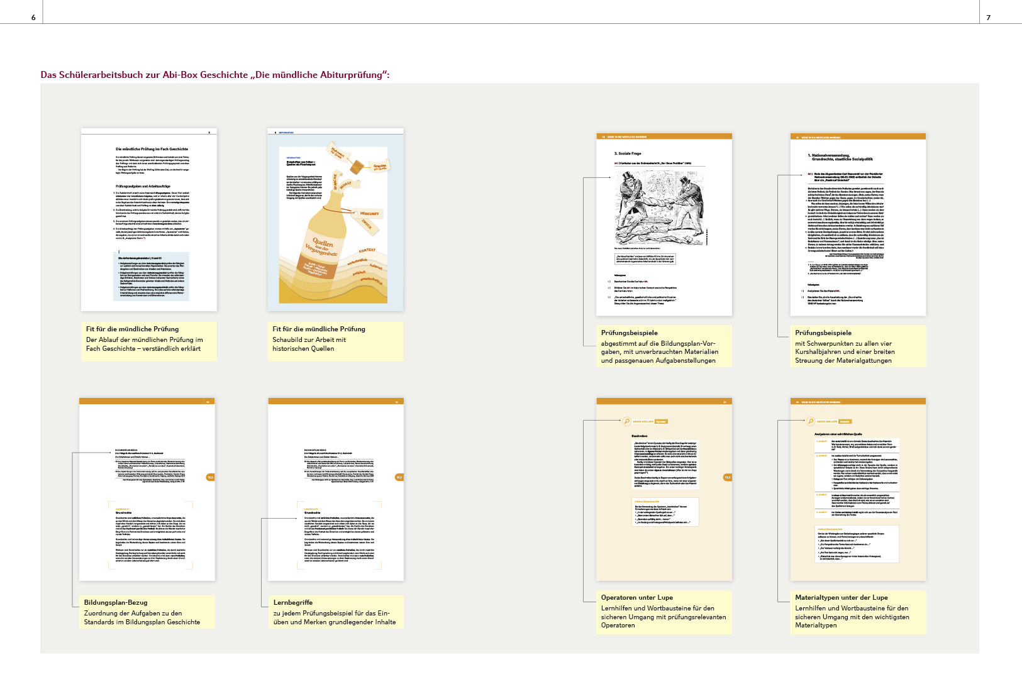Click the magnifier icon on Operatoren page
This screenshot has height=689, width=1022.
tap(626, 421)
